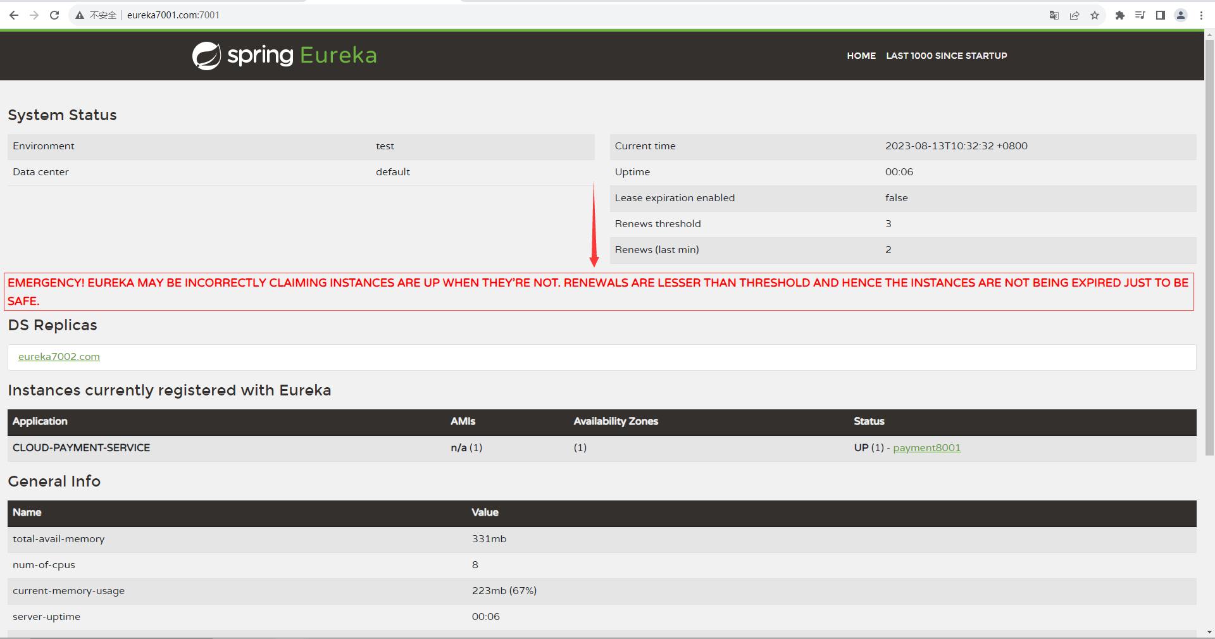Click the DS Replicas heading
Screen dimensions: 1215x639
pyautogui.click(x=53, y=325)
